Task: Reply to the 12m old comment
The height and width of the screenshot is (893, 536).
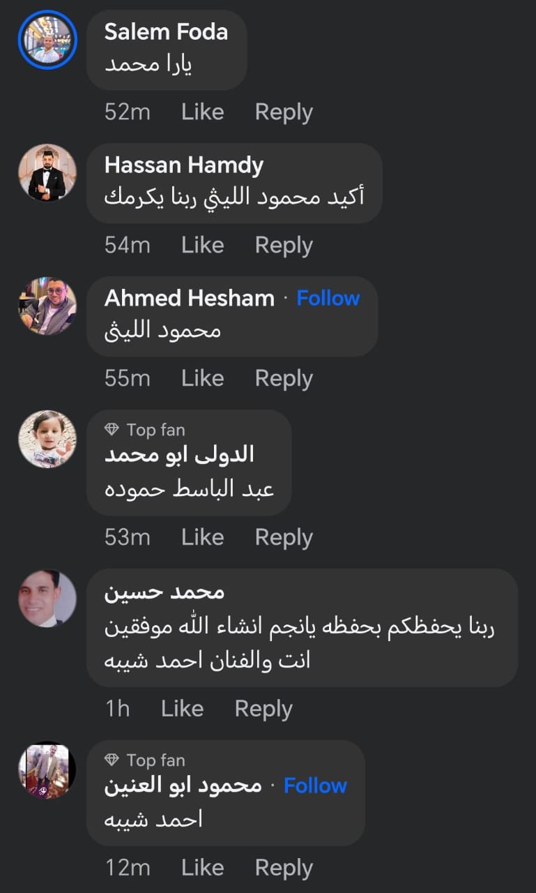Action: pyautogui.click(x=284, y=868)
